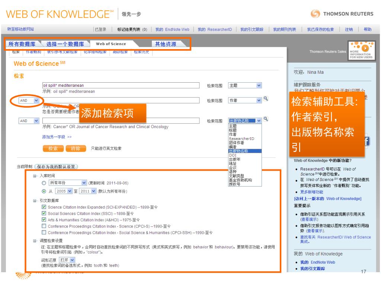Open first AND operator dropdown
The image size is (381, 286).
[29, 101]
